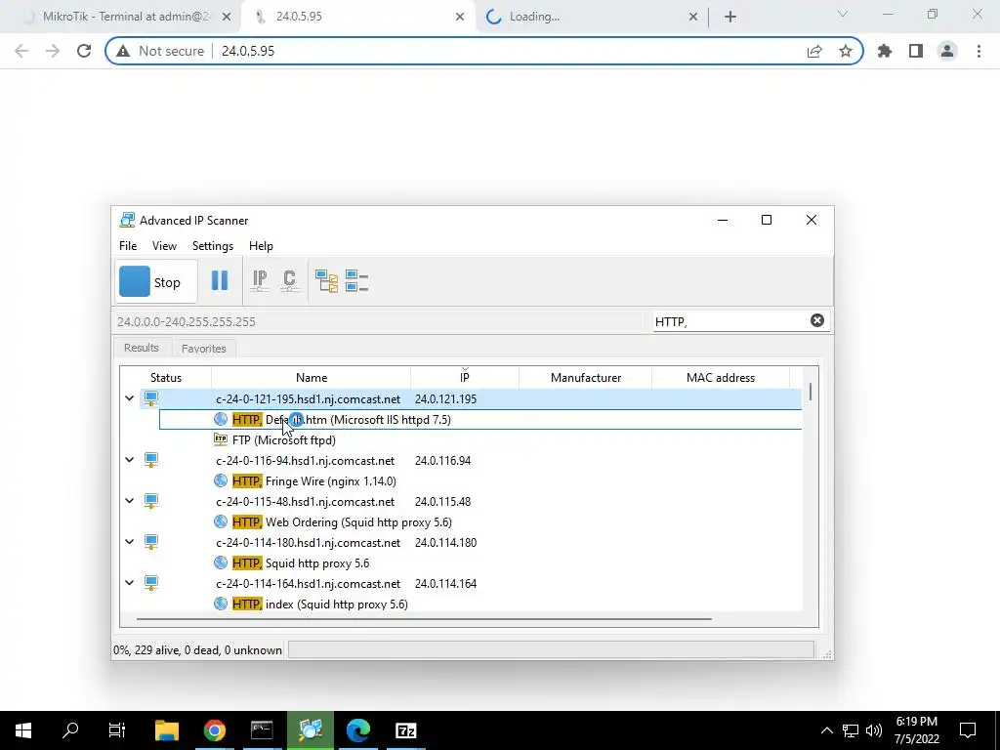
Task: Click the expand all tree icon
Action: pos(326,280)
